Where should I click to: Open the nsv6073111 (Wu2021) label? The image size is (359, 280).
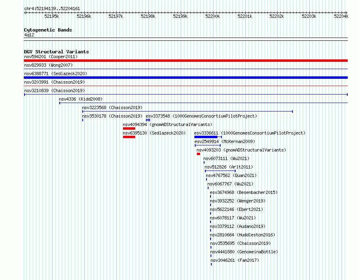226,158
